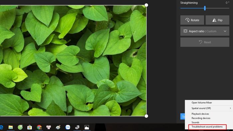
Task: Launch Chrome from the taskbar
Action: [39, 127]
